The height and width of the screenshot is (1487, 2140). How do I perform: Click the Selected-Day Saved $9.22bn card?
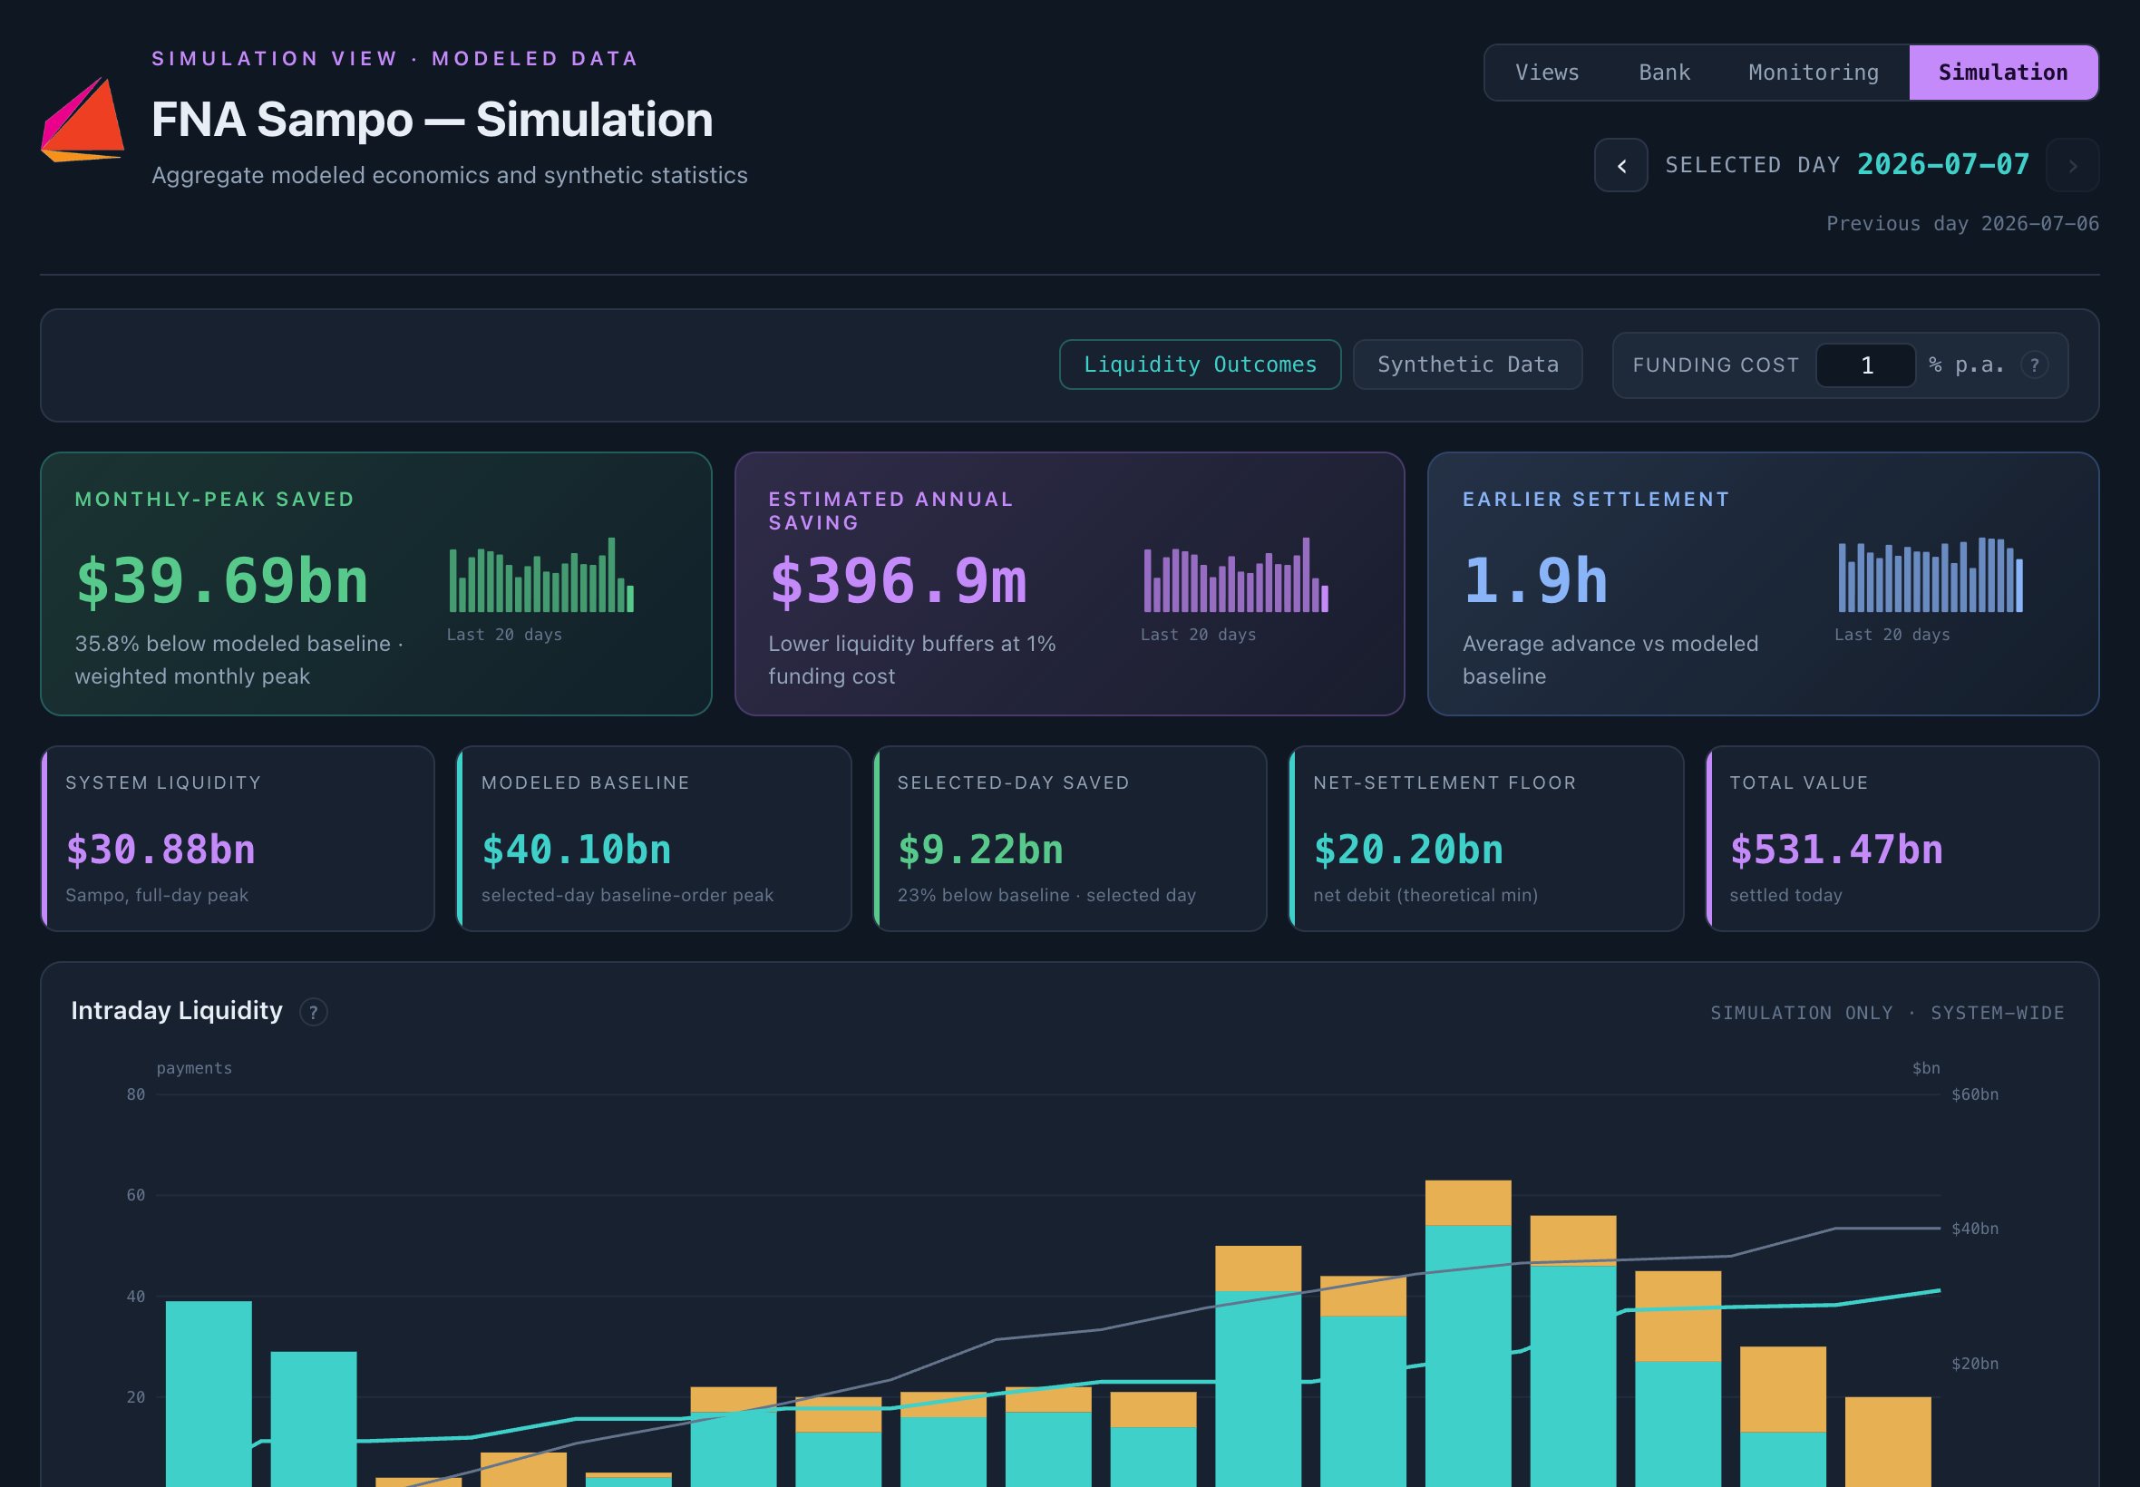pos(1069,839)
